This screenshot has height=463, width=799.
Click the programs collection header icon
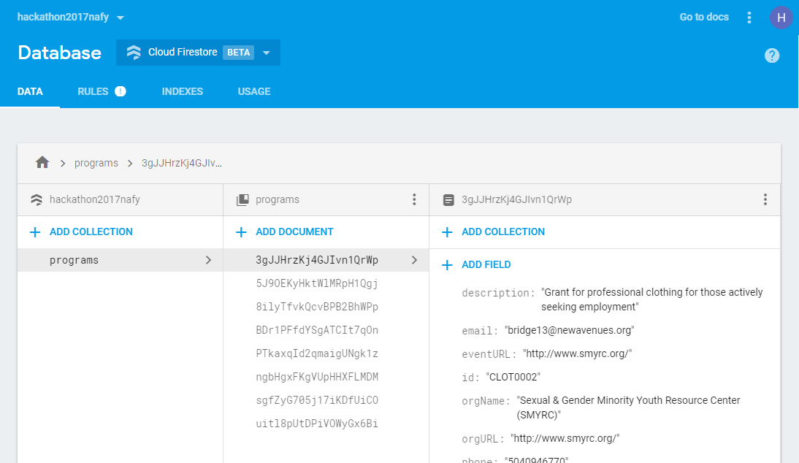coord(242,199)
